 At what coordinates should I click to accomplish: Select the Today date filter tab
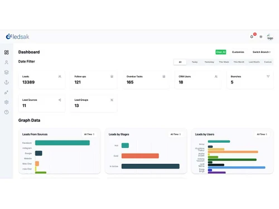[x=195, y=62]
